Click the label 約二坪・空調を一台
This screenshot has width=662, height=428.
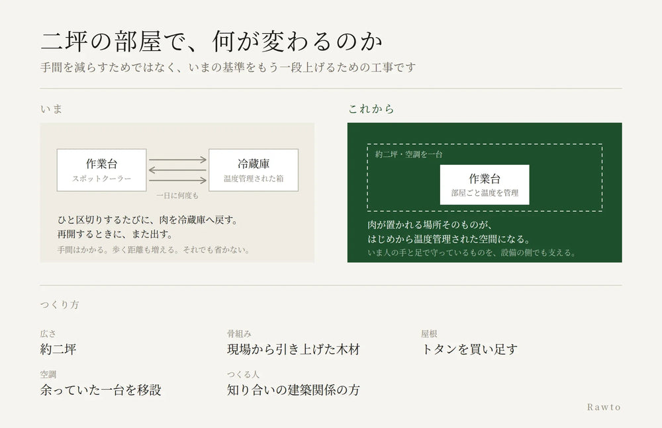click(408, 155)
